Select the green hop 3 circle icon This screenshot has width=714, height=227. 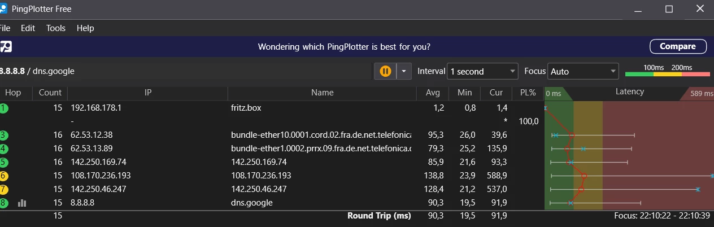coord(4,135)
